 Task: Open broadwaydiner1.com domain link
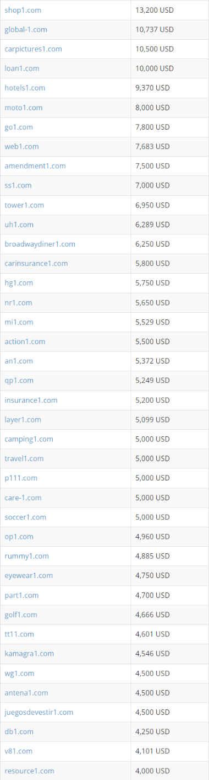[40, 244]
